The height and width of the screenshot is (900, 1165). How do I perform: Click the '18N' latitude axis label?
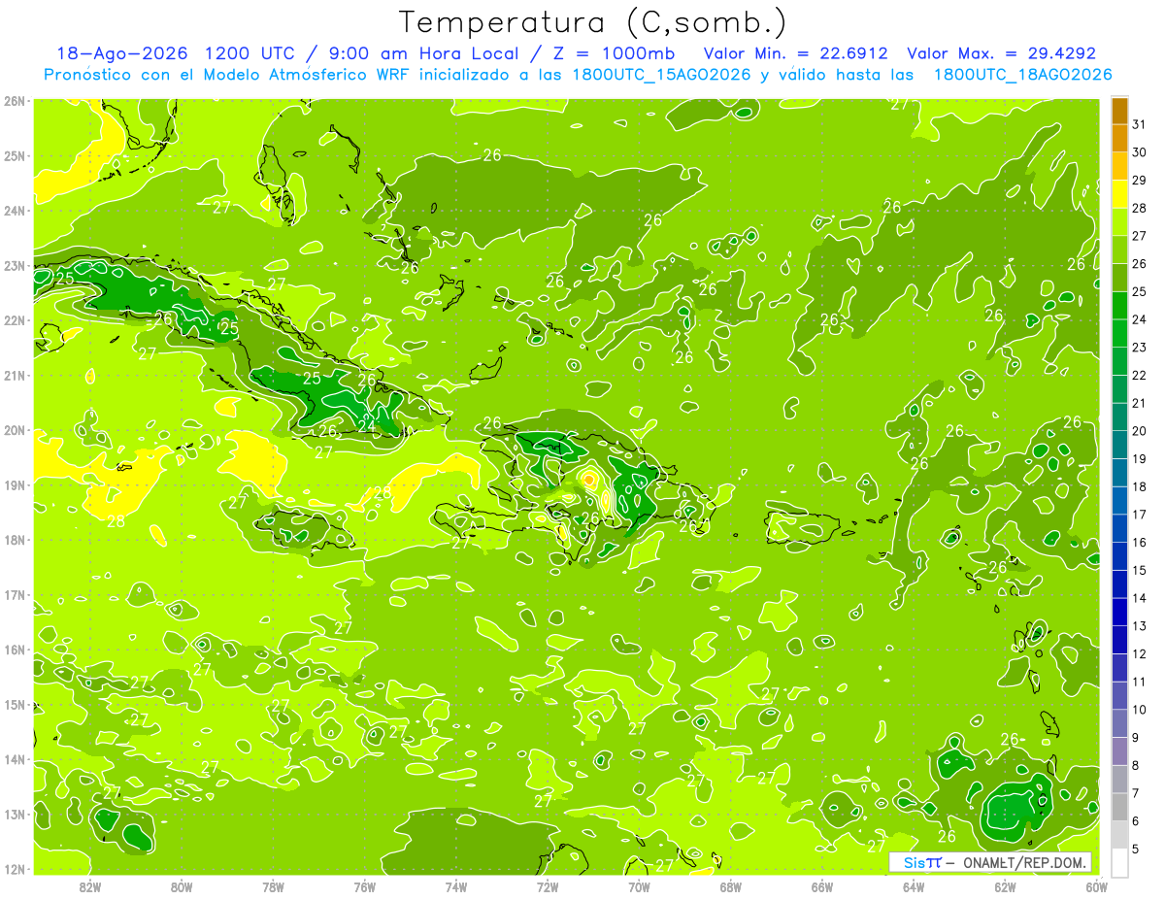[15, 540]
